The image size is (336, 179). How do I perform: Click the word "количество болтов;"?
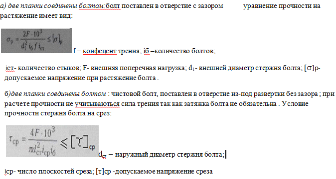[185, 51]
